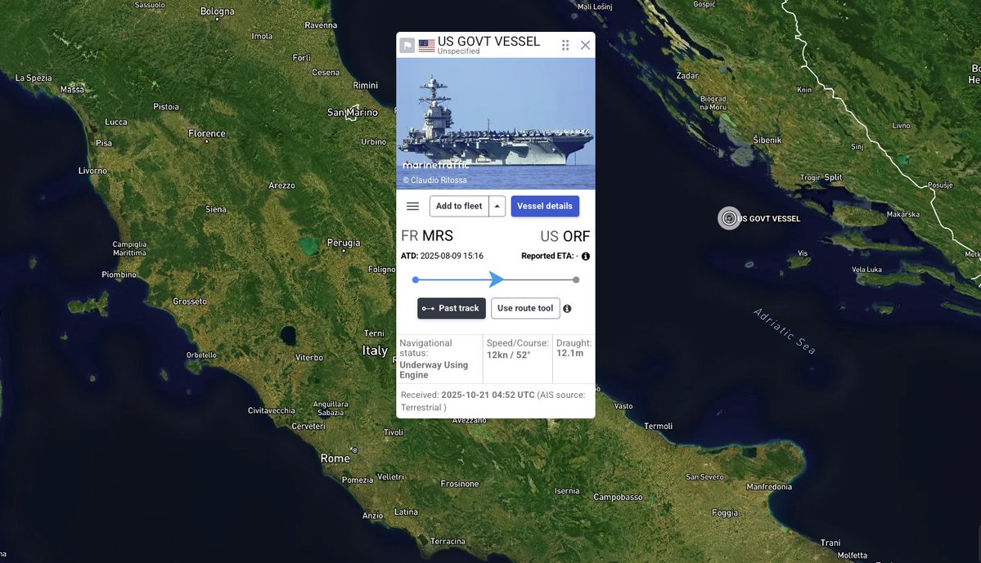The width and height of the screenshot is (981, 563).
Task: Click the ATD 2025-08-09 15:16 text
Action: (442, 256)
